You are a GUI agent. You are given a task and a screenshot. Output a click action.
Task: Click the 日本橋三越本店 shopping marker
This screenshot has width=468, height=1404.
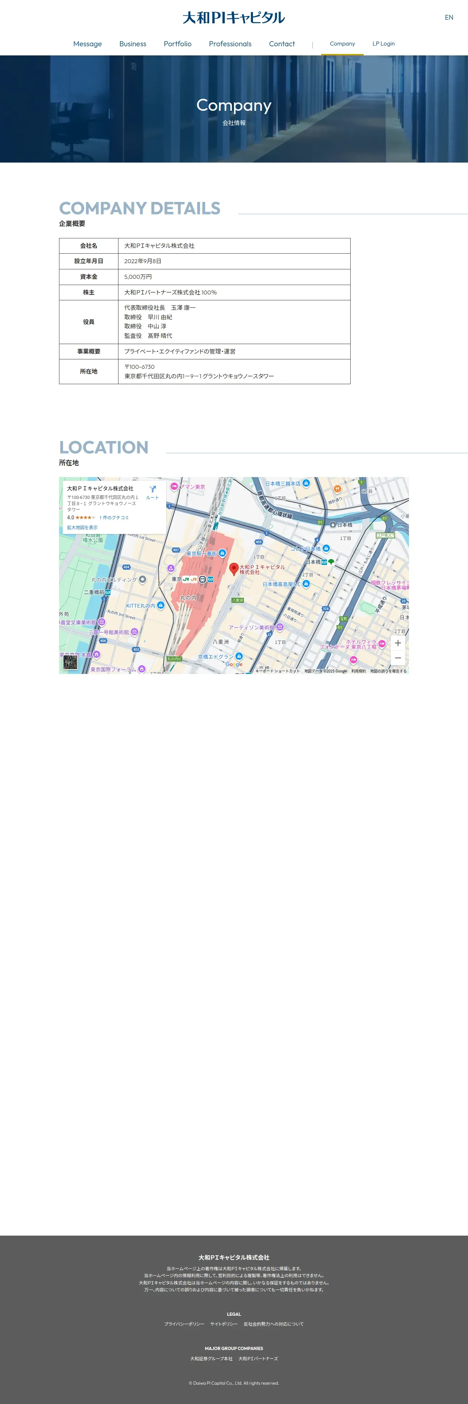306,483
